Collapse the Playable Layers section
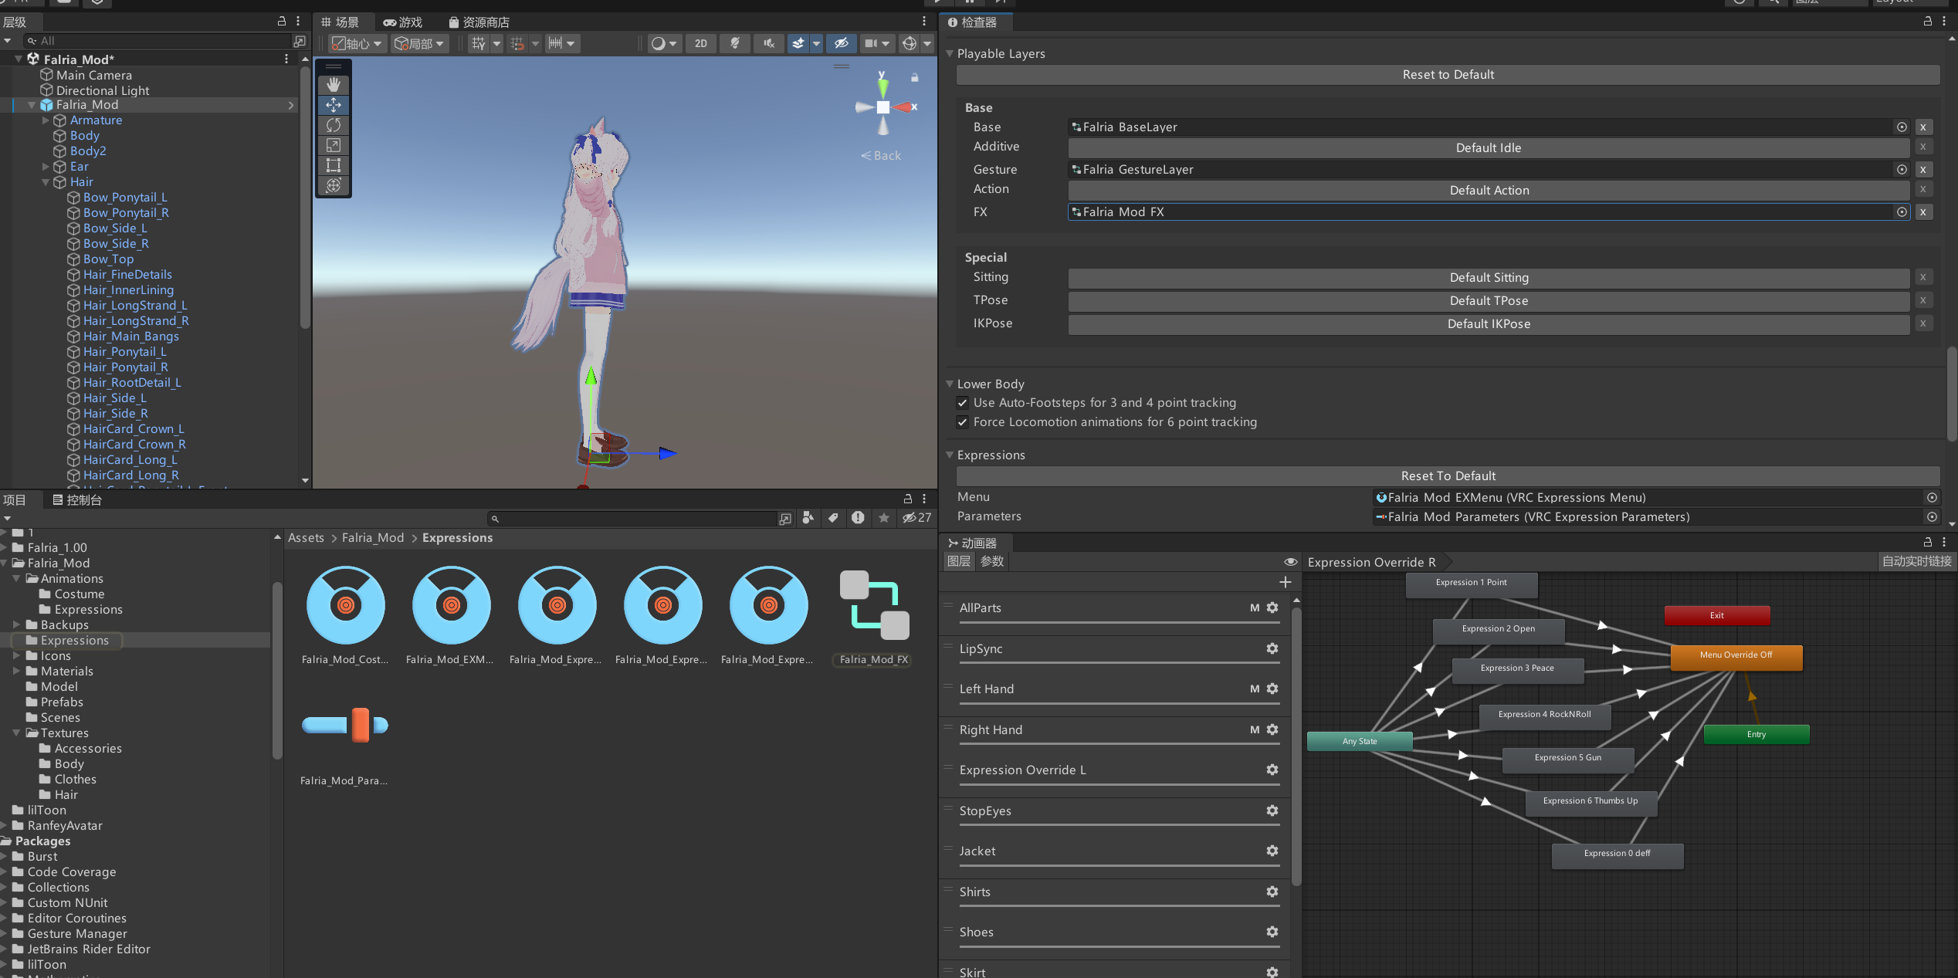1958x978 pixels. coord(950,53)
